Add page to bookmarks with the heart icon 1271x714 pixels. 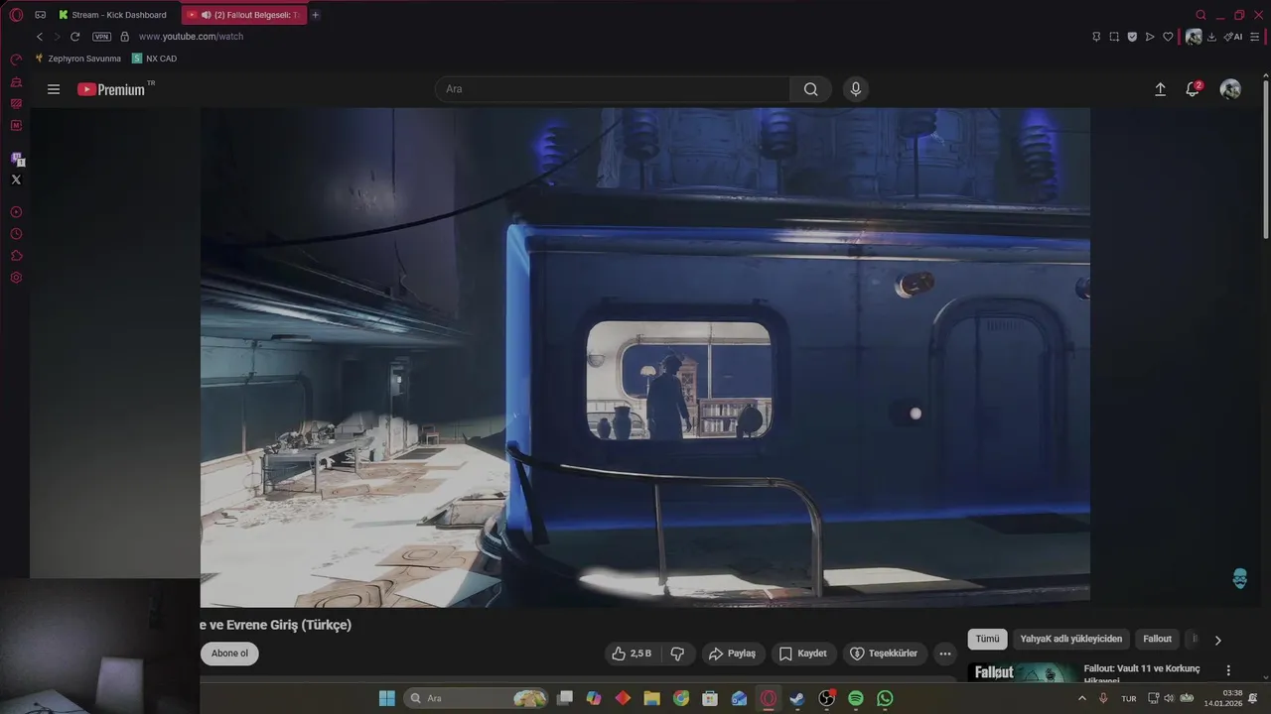pos(1168,37)
